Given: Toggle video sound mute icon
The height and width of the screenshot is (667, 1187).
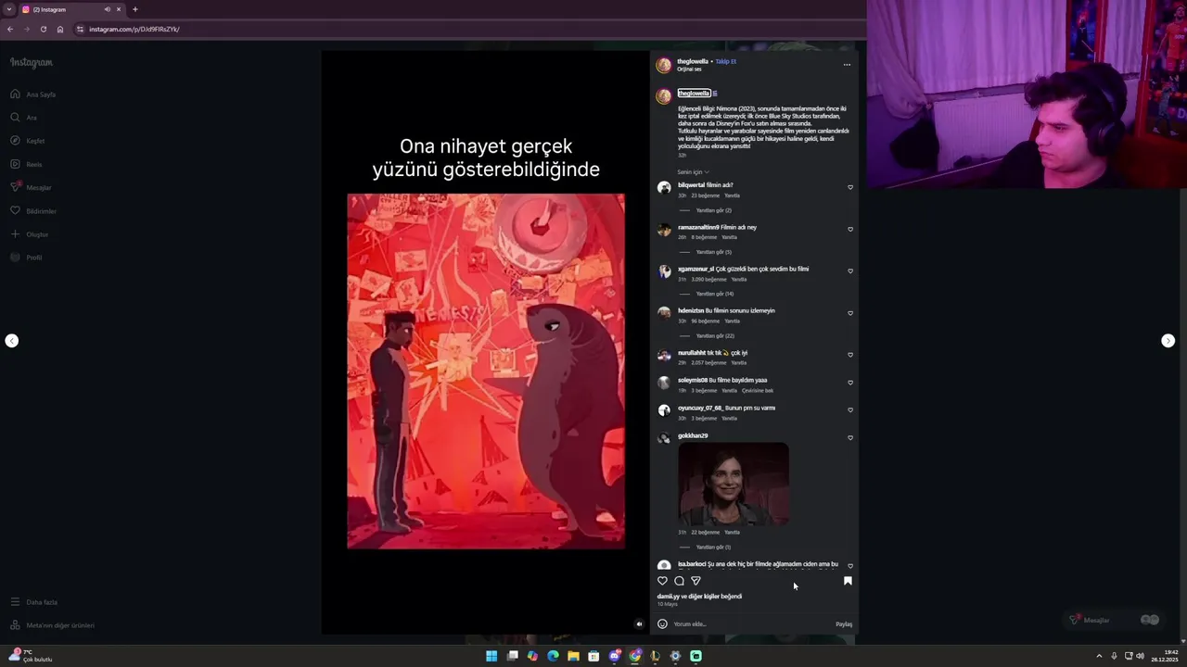Looking at the screenshot, I should 639,624.
